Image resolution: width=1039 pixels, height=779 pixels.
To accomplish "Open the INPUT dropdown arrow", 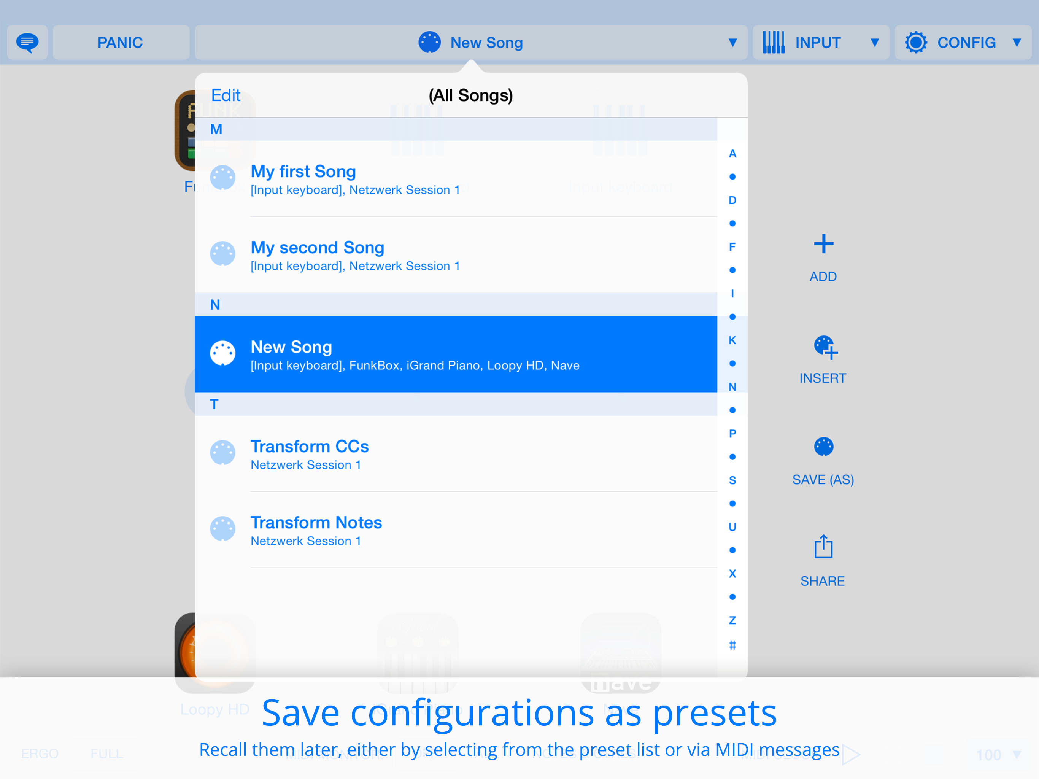I will [874, 43].
